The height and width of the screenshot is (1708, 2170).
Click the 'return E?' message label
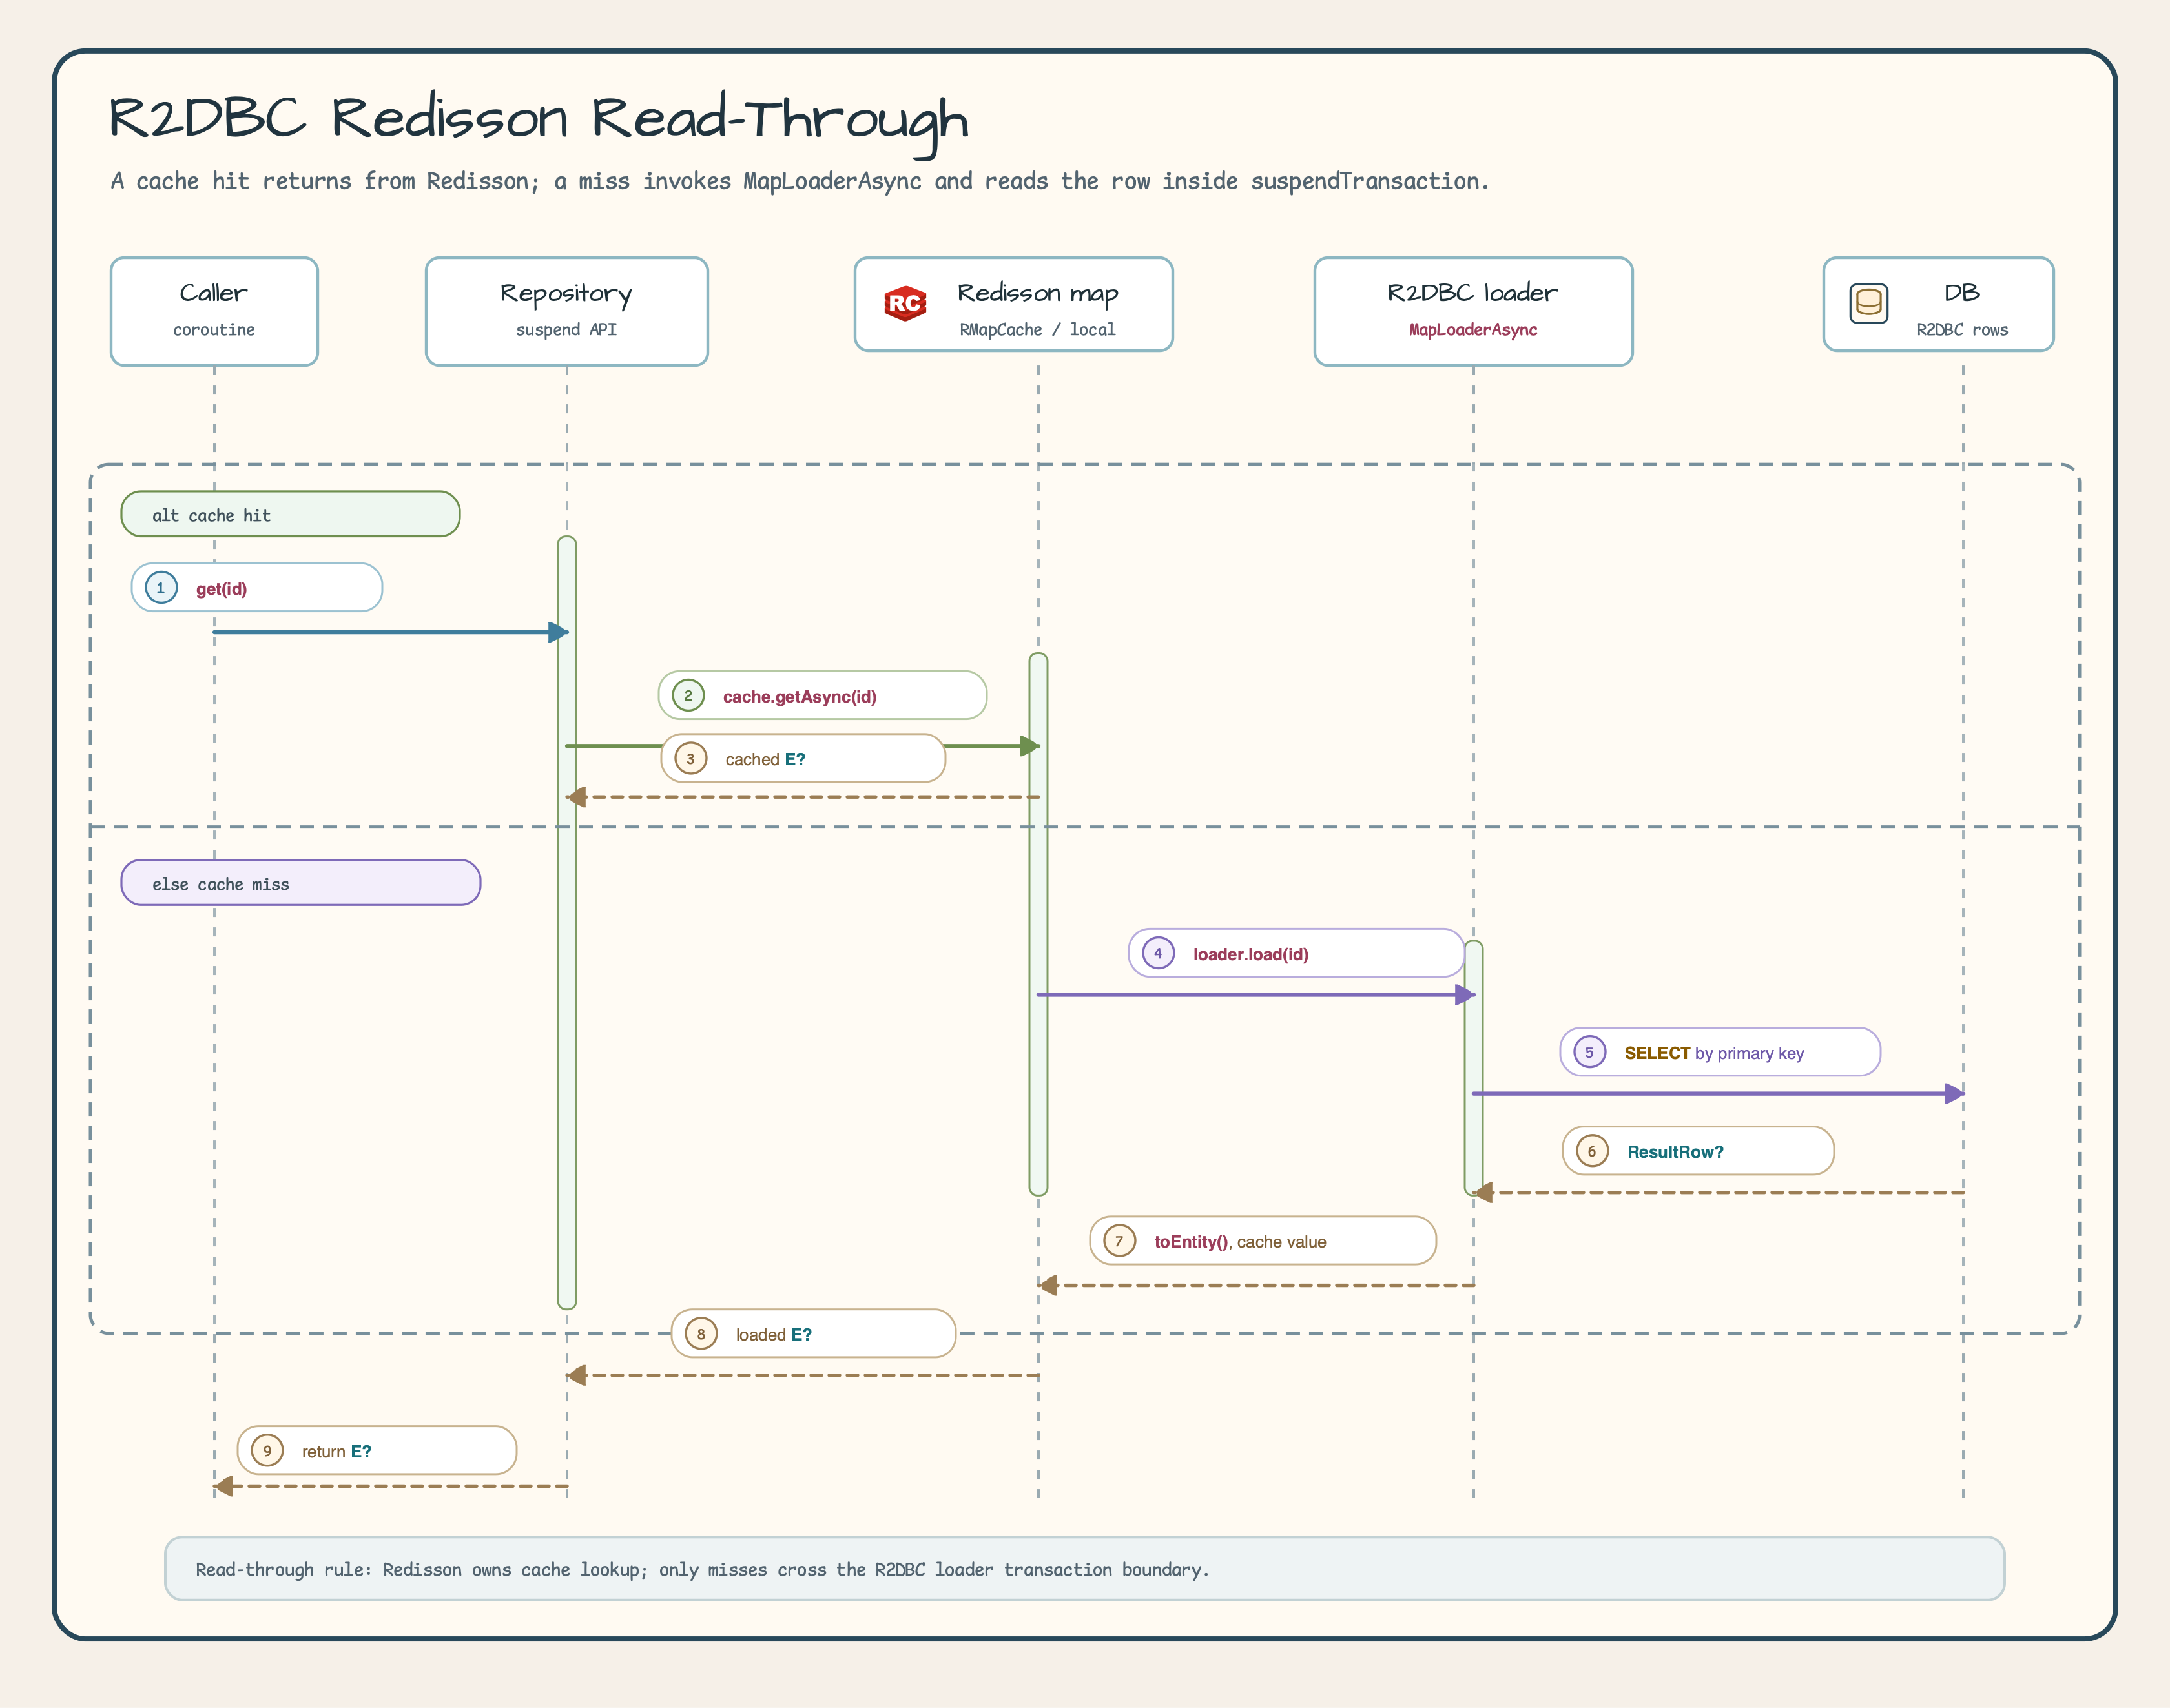pyautogui.click(x=377, y=1451)
